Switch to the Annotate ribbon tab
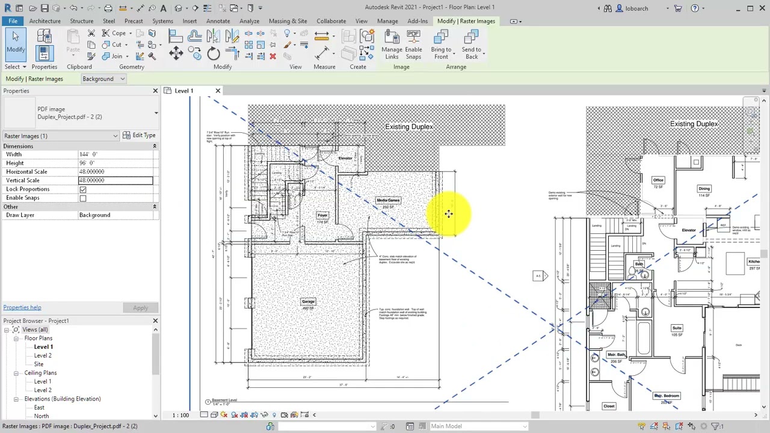 click(x=218, y=21)
